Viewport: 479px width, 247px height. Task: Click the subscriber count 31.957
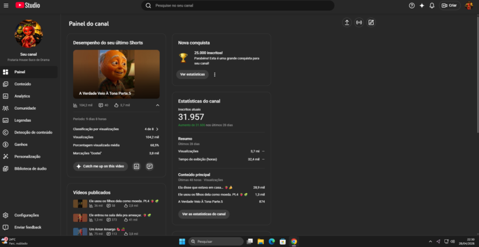[191, 117]
